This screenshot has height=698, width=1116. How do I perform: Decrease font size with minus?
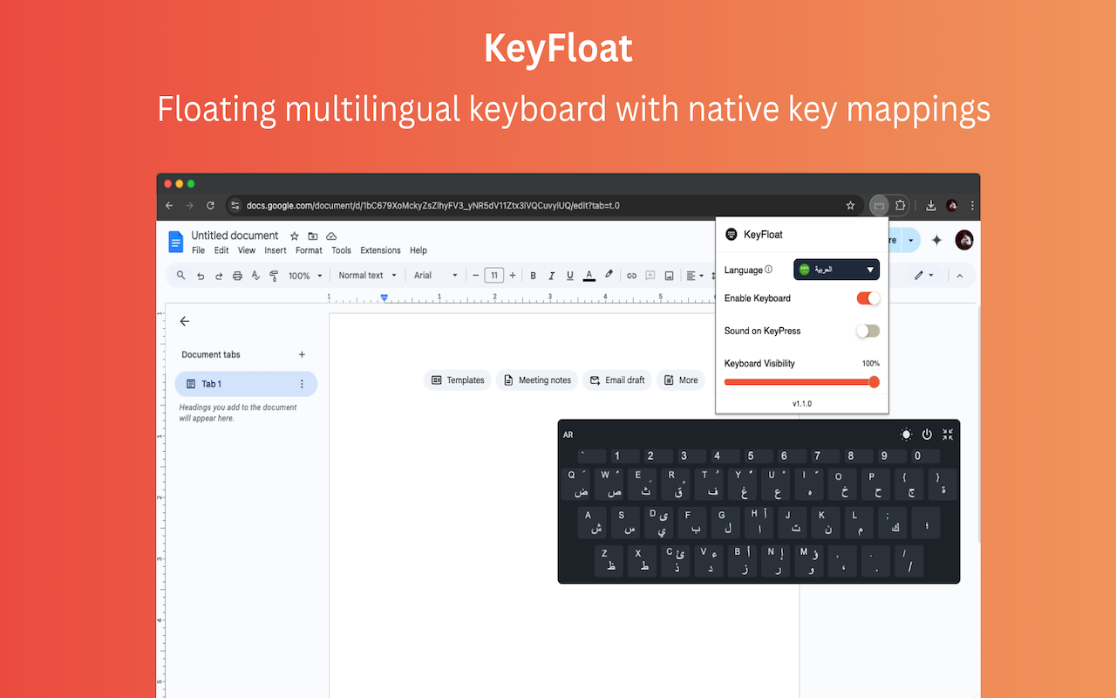coord(476,276)
